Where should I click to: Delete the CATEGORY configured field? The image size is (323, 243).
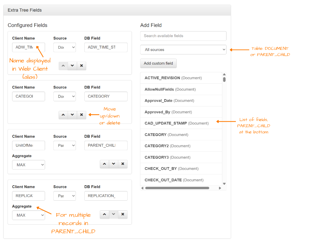click(x=82, y=115)
